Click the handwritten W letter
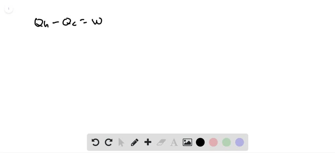The width and height of the screenshot is (335, 153). (x=97, y=22)
